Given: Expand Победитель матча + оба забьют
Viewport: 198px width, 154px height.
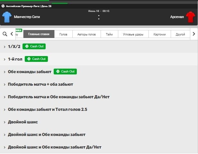Looking at the screenshot, I should [x=40, y=84].
